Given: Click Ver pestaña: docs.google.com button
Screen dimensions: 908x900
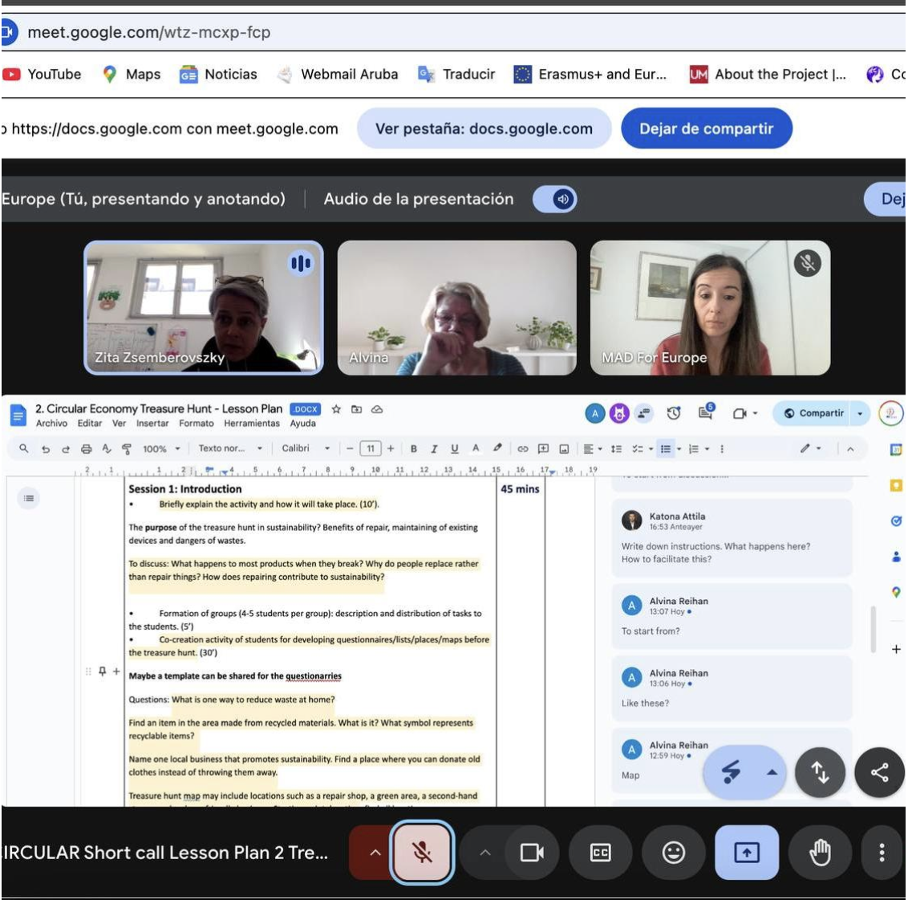Looking at the screenshot, I should [x=484, y=129].
